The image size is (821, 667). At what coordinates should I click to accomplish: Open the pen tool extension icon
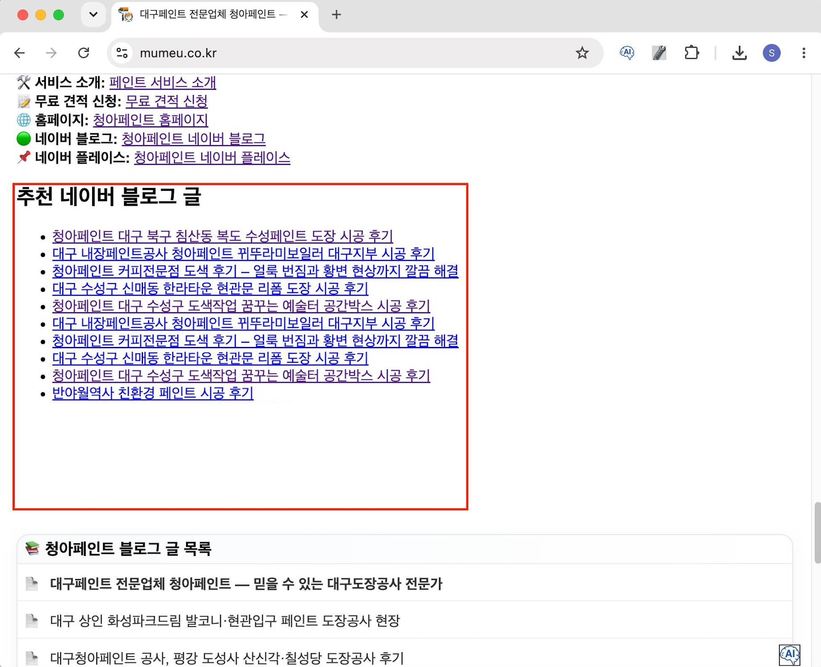(x=659, y=53)
